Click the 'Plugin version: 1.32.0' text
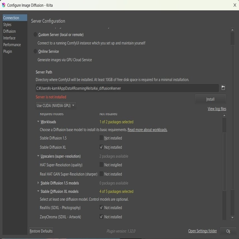Image resolution: width=239 pixels, height=239 pixels. point(121,231)
